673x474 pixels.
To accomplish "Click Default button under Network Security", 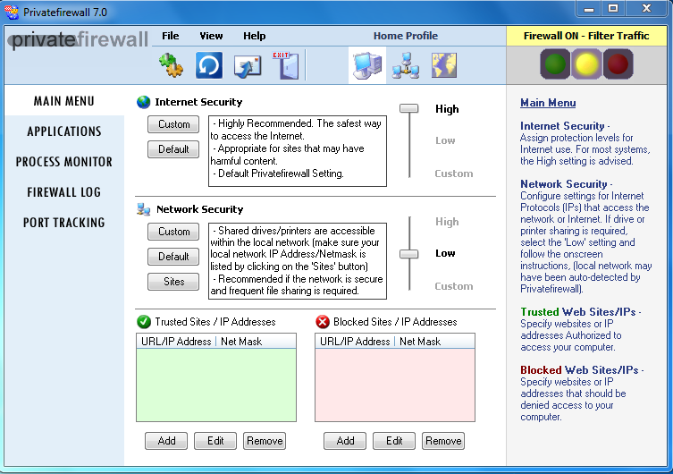I will tap(173, 257).
